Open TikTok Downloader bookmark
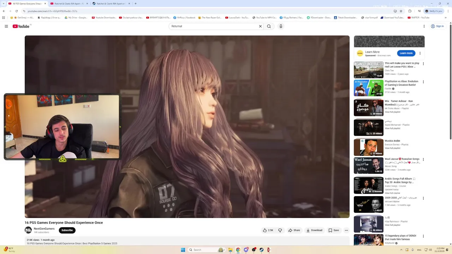This screenshot has width=452, height=254. 345,18
